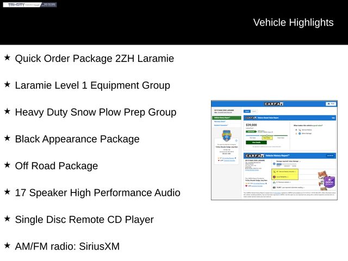The height and width of the screenshot is (261, 348).
Task: Select the Heavy Duty Snow Plow Prep Group text
Action: [x=95, y=112]
